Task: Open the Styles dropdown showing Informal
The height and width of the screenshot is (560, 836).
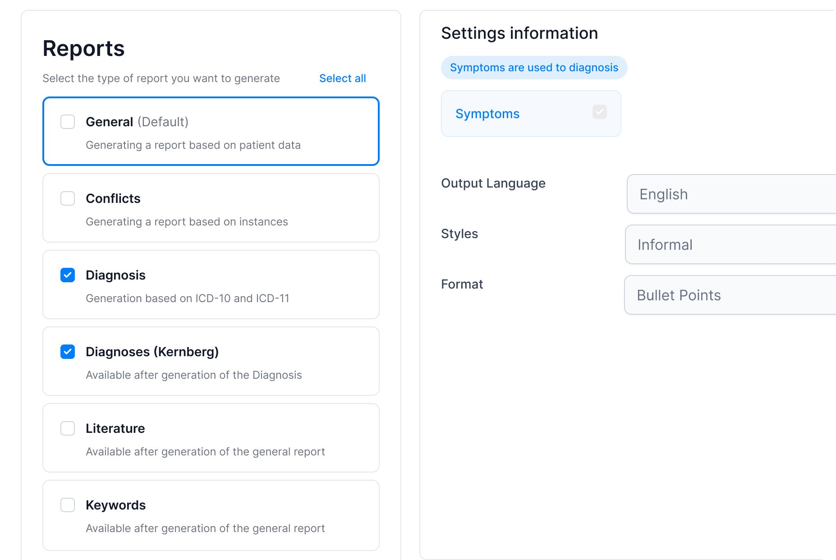Action: pyautogui.click(x=730, y=244)
